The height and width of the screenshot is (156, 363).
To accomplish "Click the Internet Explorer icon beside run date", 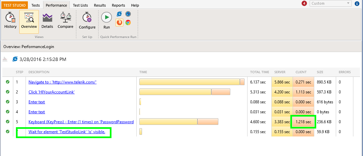I will click(x=15, y=59).
